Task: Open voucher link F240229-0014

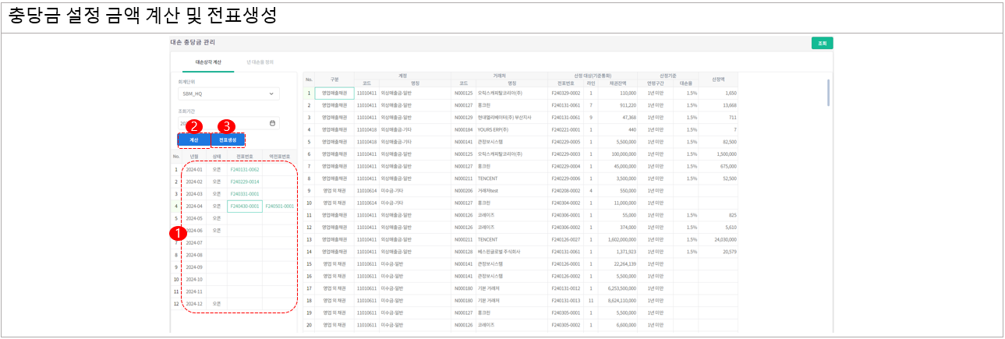Action: tap(244, 182)
